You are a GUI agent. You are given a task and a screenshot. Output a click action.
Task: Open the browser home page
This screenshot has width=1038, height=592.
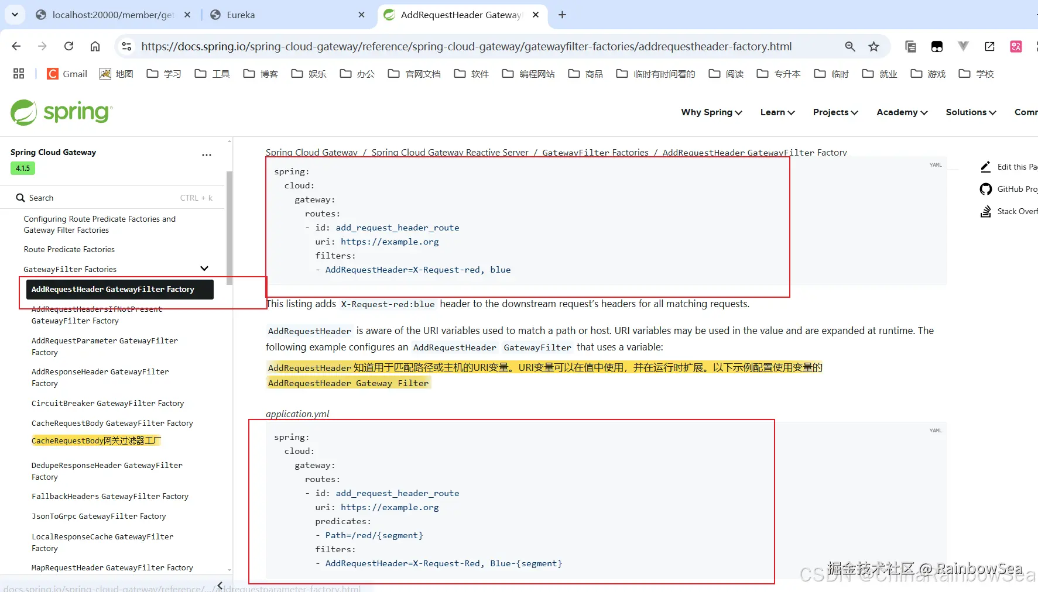[x=95, y=46]
